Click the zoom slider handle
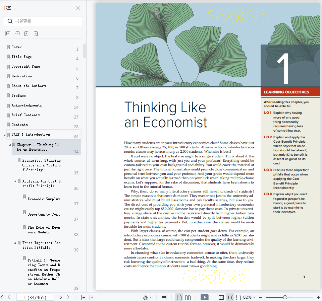Screen dimensions: 322x301 click(285, 297)
